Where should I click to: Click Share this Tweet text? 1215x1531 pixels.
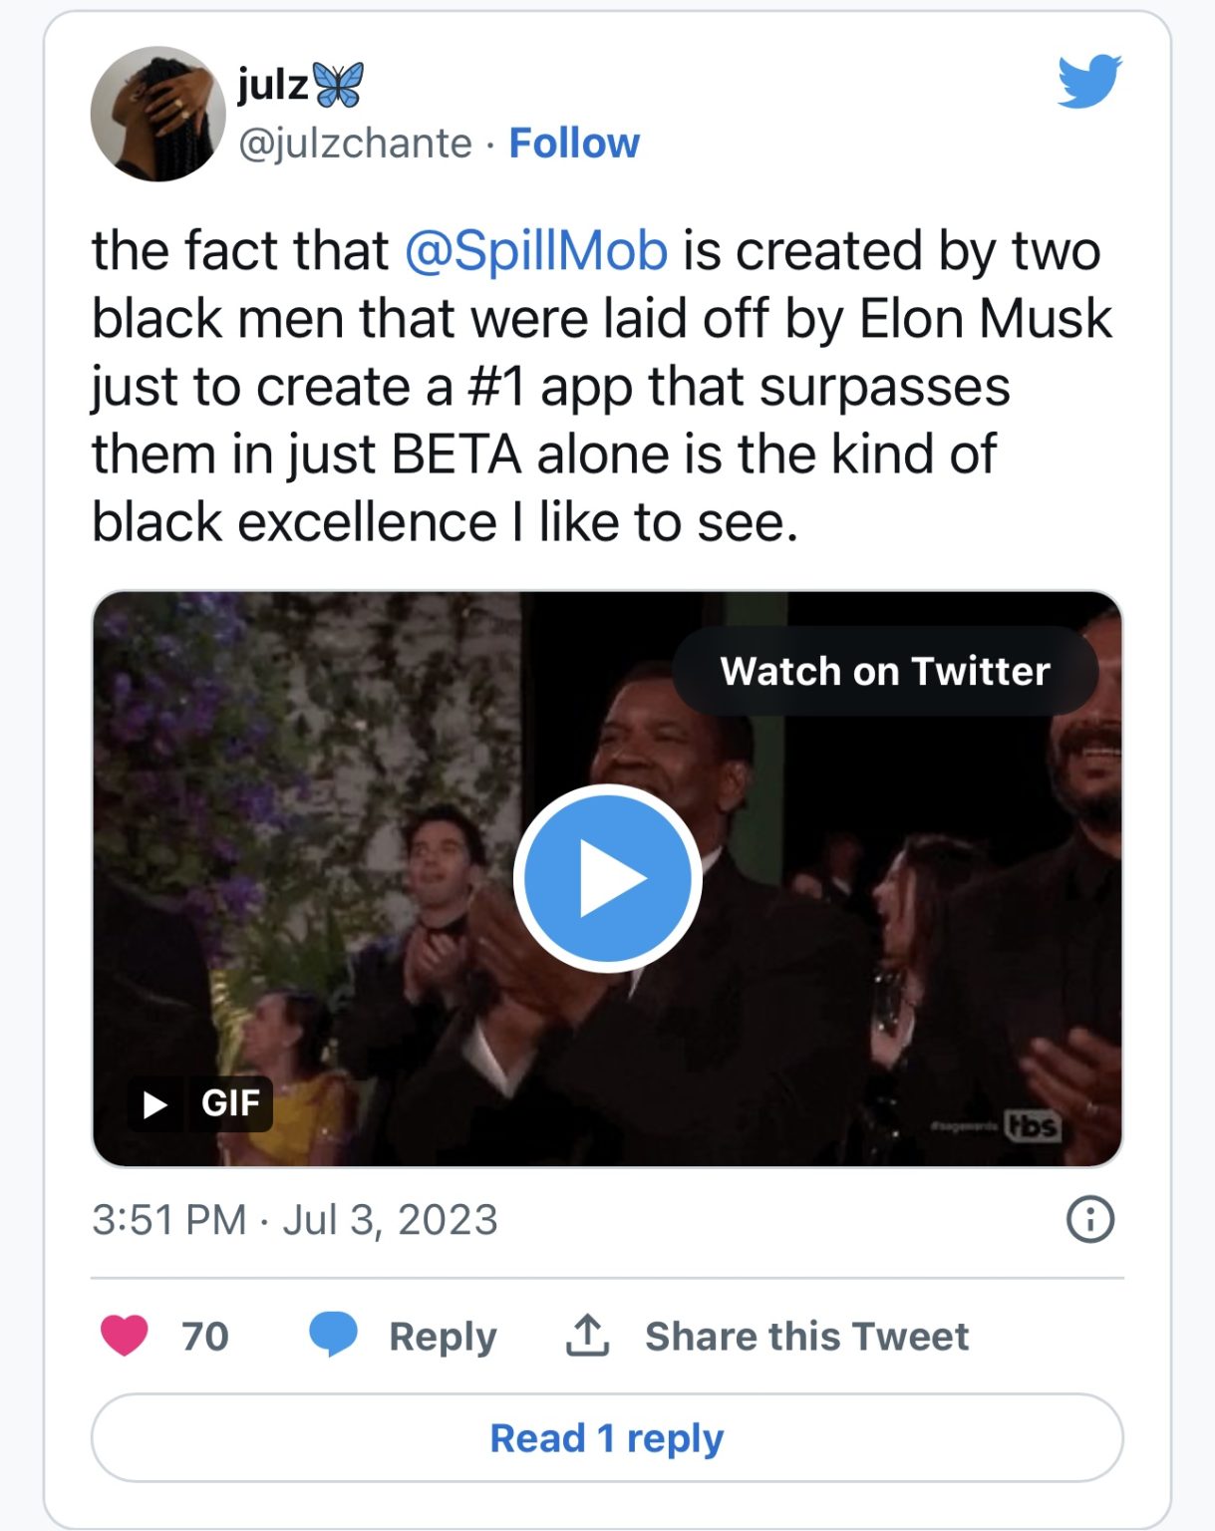pos(806,1337)
